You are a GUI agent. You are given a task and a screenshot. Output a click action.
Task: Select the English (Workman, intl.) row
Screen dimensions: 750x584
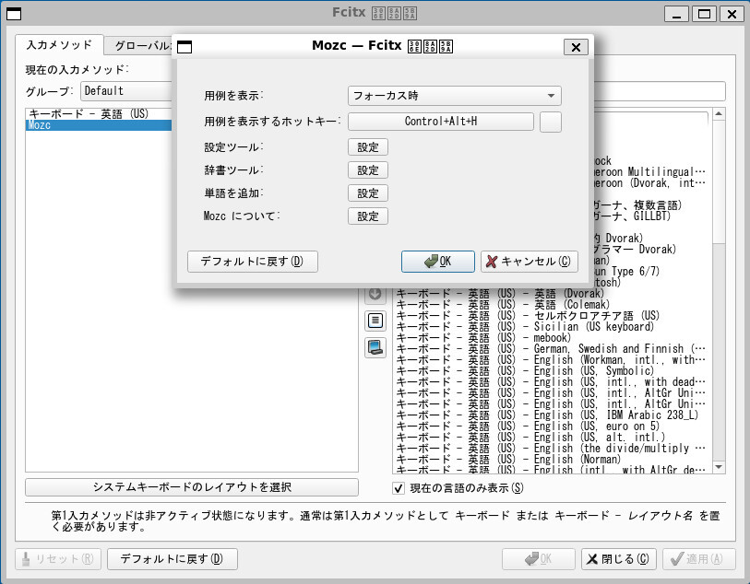[x=551, y=359]
